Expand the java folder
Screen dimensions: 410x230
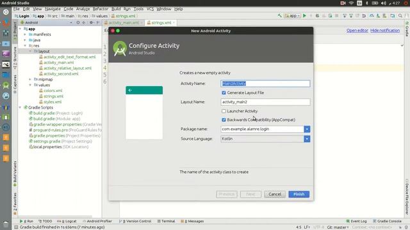tap(25, 40)
